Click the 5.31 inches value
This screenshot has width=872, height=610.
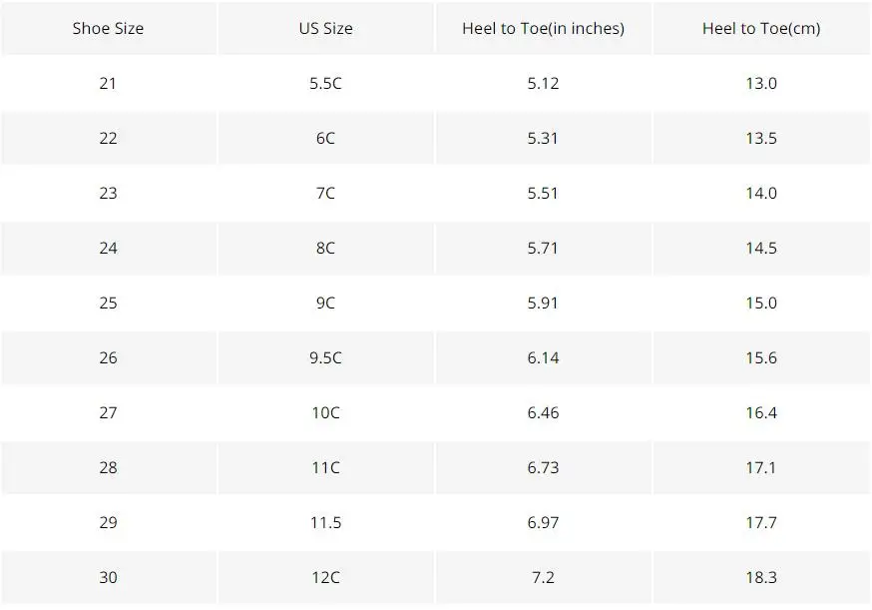[543, 138]
